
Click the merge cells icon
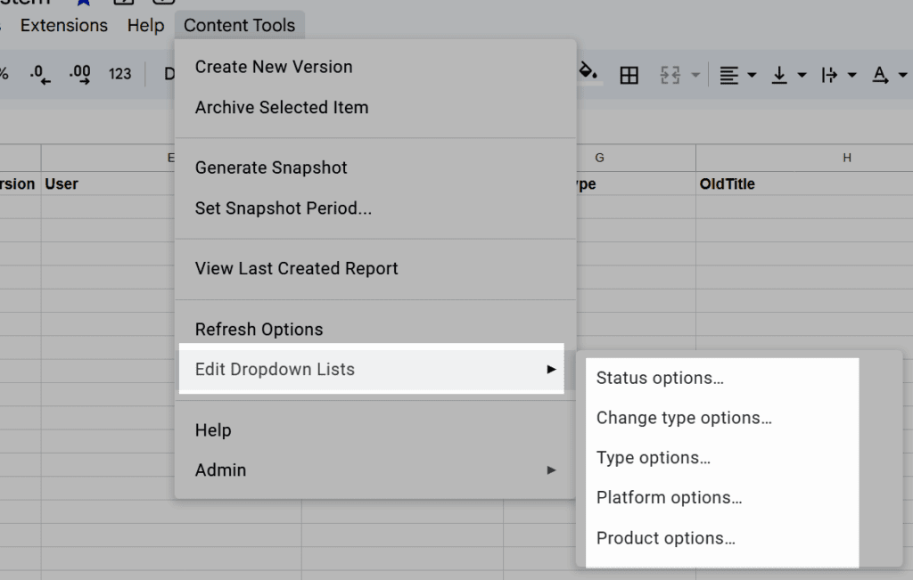pos(670,76)
